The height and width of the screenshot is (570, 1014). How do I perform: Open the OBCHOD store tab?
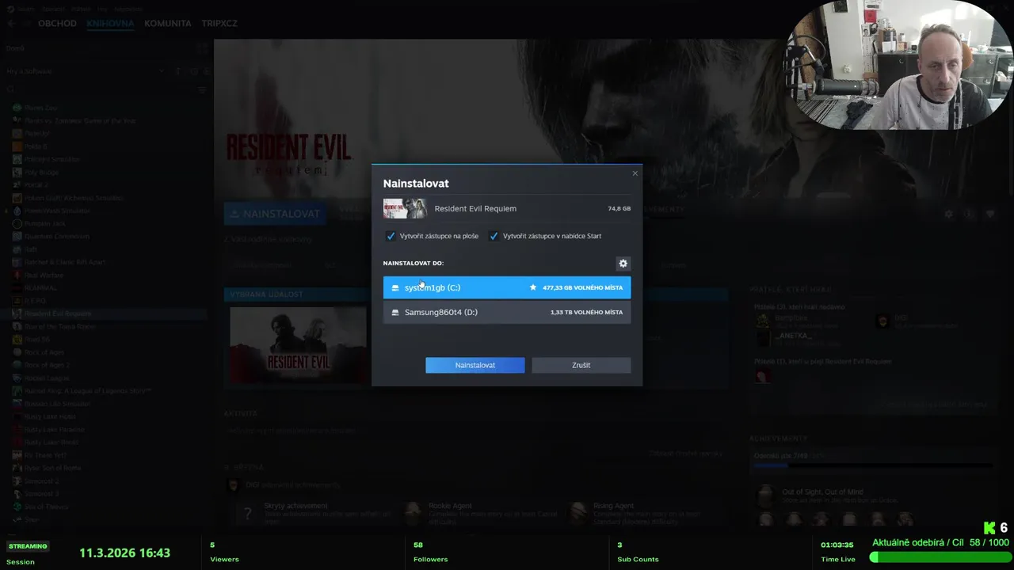coord(57,23)
